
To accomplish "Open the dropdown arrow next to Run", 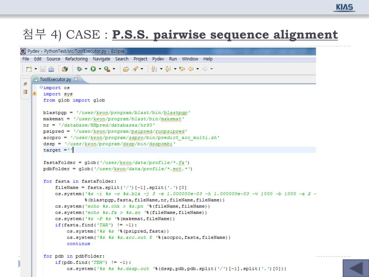I will coord(99,69).
